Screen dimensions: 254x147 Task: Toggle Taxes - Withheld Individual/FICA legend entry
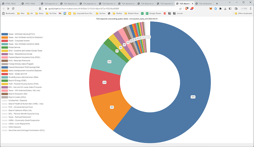point(18,34)
